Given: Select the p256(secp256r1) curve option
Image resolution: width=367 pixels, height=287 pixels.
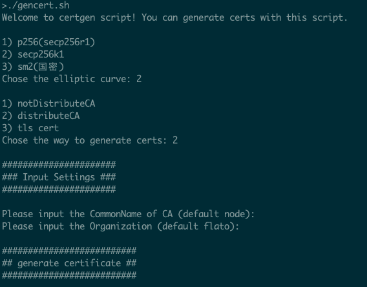Looking at the screenshot, I should [48, 43].
